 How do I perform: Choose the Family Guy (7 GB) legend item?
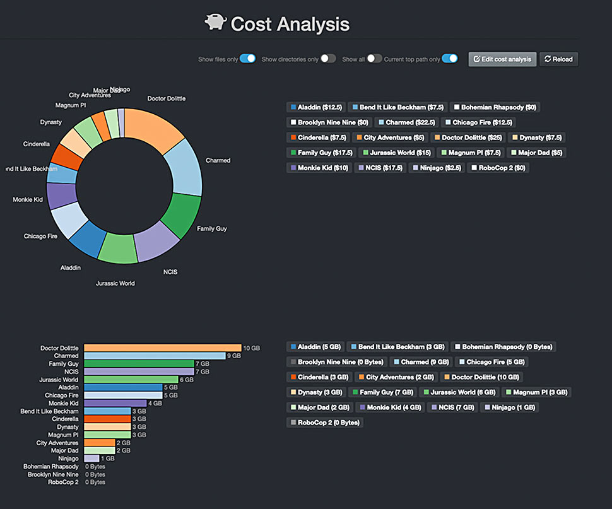382,392
